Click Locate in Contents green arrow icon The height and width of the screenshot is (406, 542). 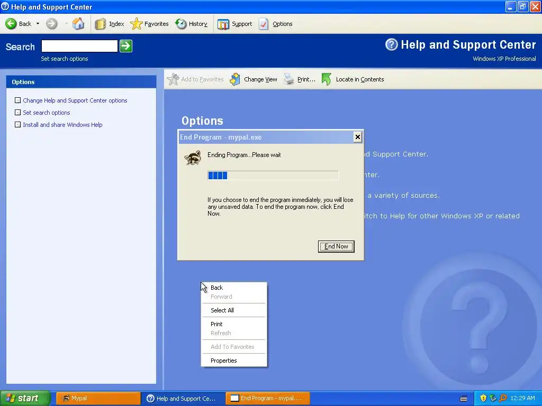pos(326,79)
